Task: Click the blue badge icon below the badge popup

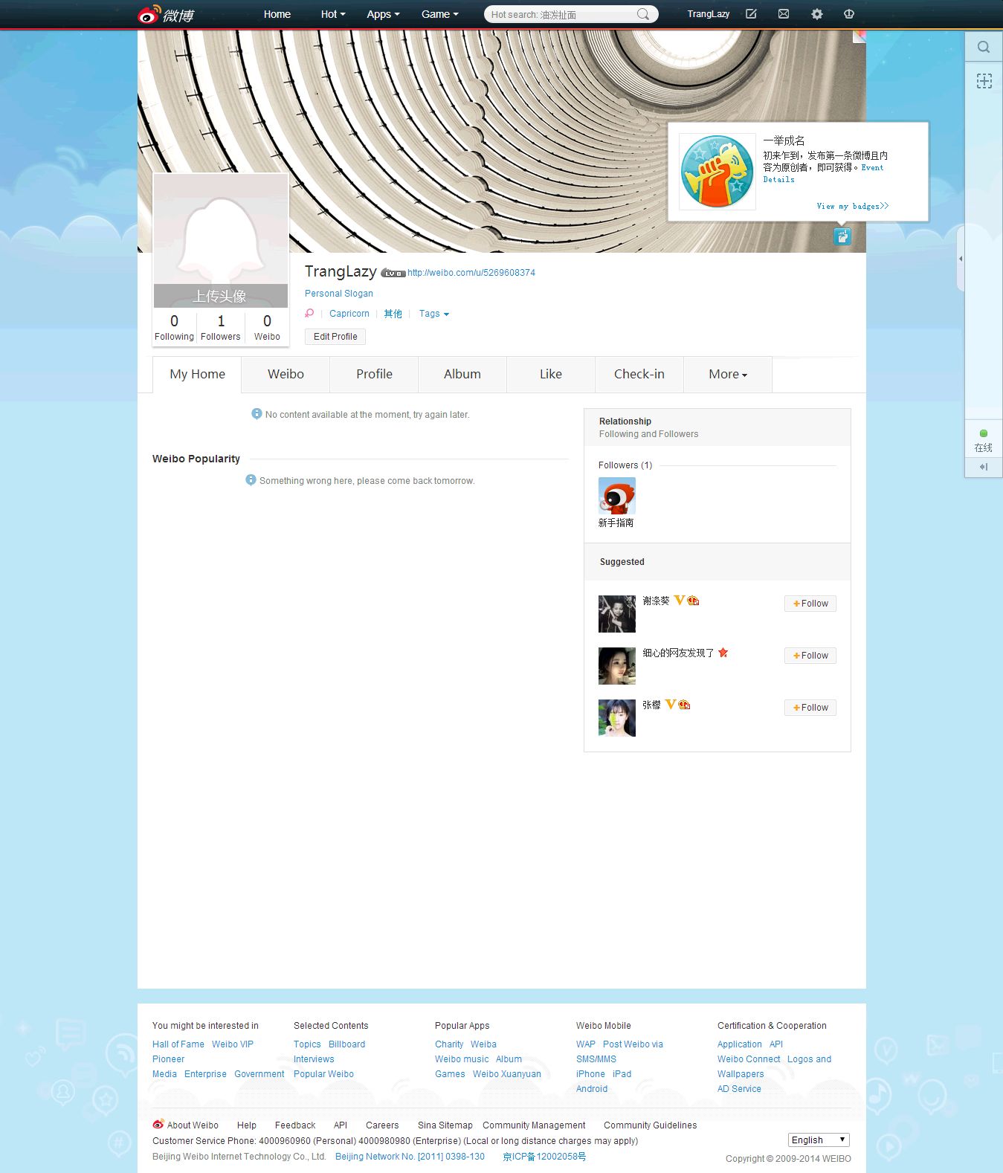Action: tap(842, 236)
